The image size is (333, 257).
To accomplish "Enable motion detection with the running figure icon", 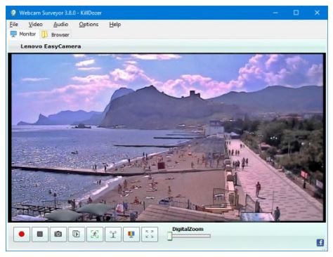I will [95, 234].
